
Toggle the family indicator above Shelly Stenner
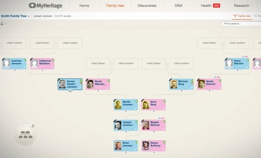[x=217, y=77]
